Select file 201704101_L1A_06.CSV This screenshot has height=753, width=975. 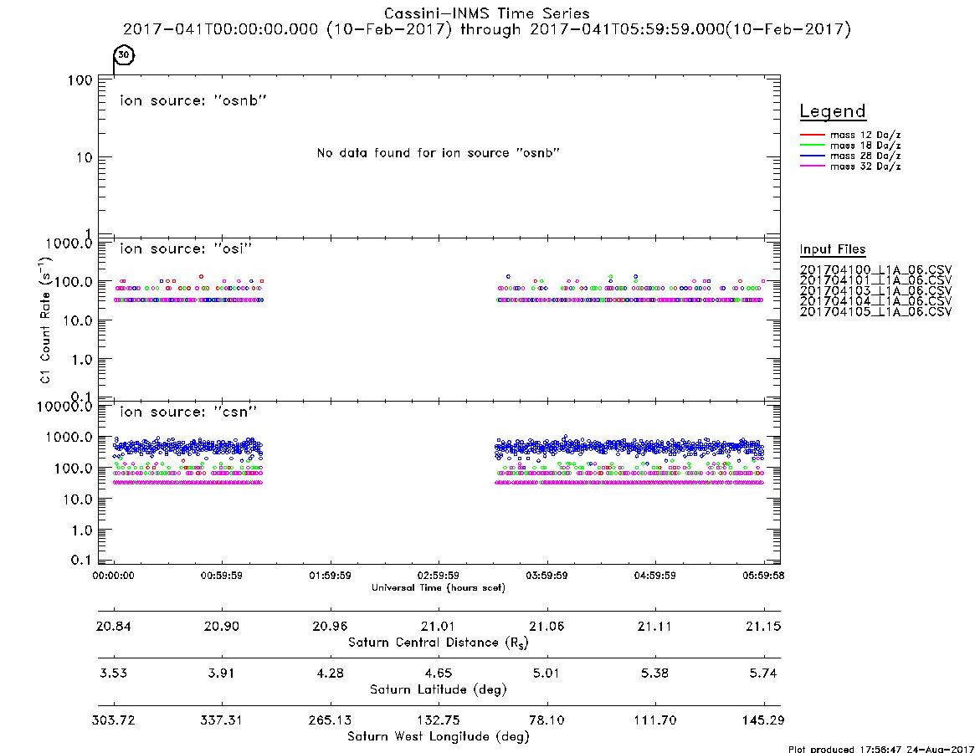pos(875,280)
